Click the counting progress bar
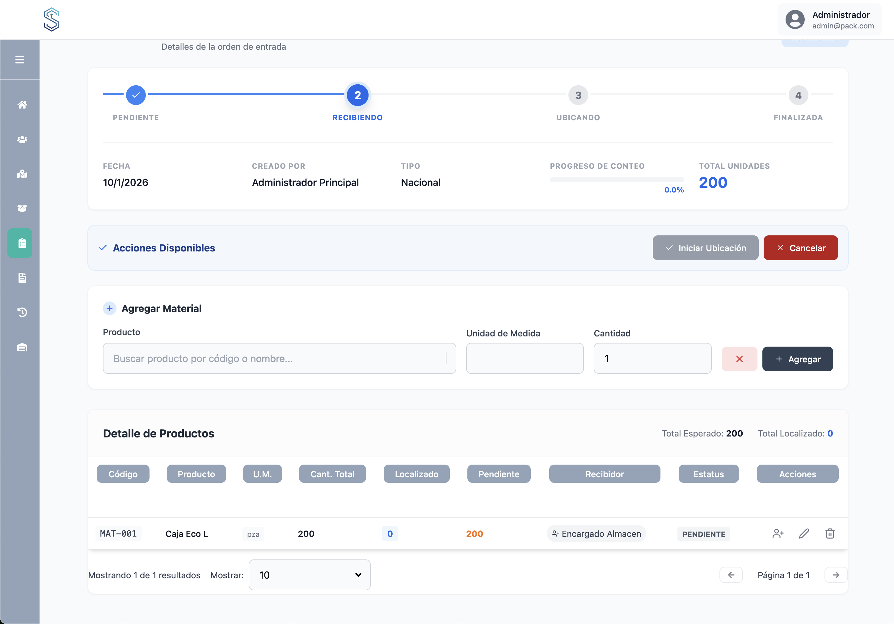The image size is (894, 624). click(616, 180)
